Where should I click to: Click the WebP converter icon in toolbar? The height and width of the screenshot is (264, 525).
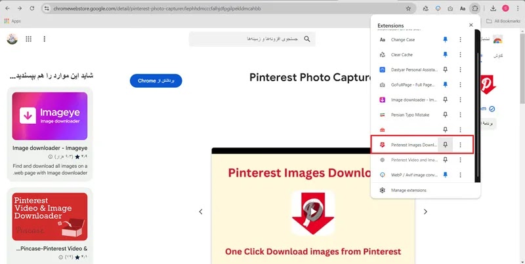tap(438, 9)
